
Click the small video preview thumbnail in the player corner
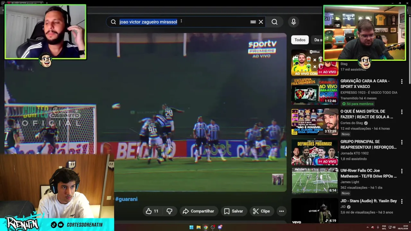[278, 179]
